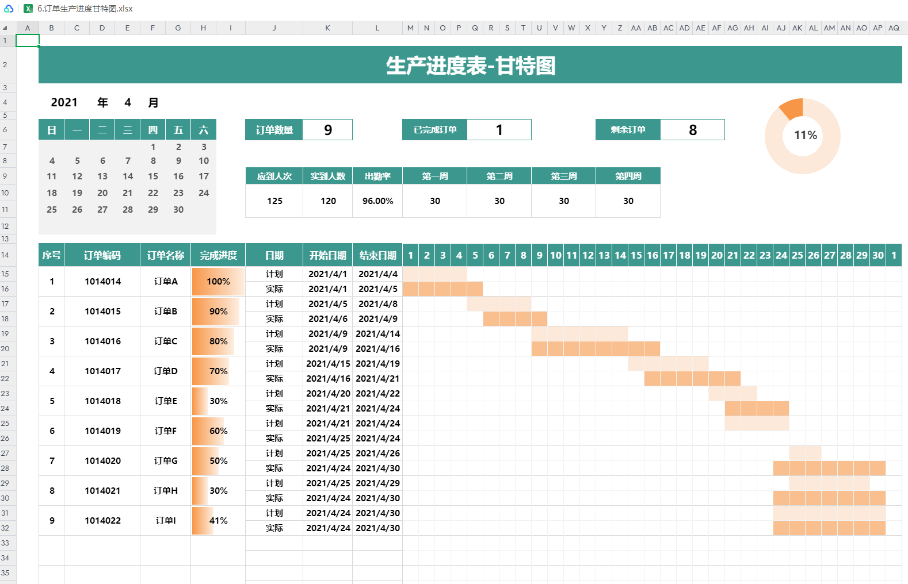The width and height of the screenshot is (908, 584).
Task: Click Gantt day header 30
Action: coord(878,255)
